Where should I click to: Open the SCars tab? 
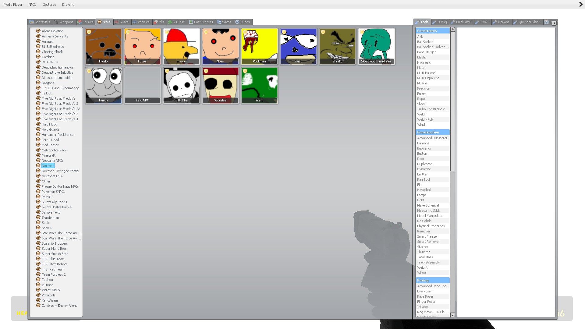point(122,22)
